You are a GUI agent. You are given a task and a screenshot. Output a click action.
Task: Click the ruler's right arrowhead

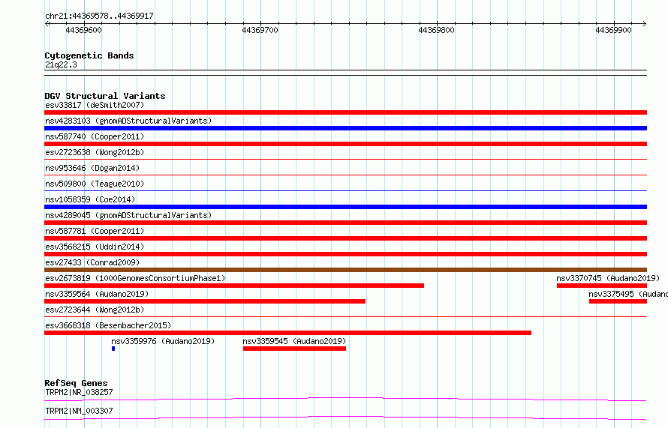coord(644,24)
